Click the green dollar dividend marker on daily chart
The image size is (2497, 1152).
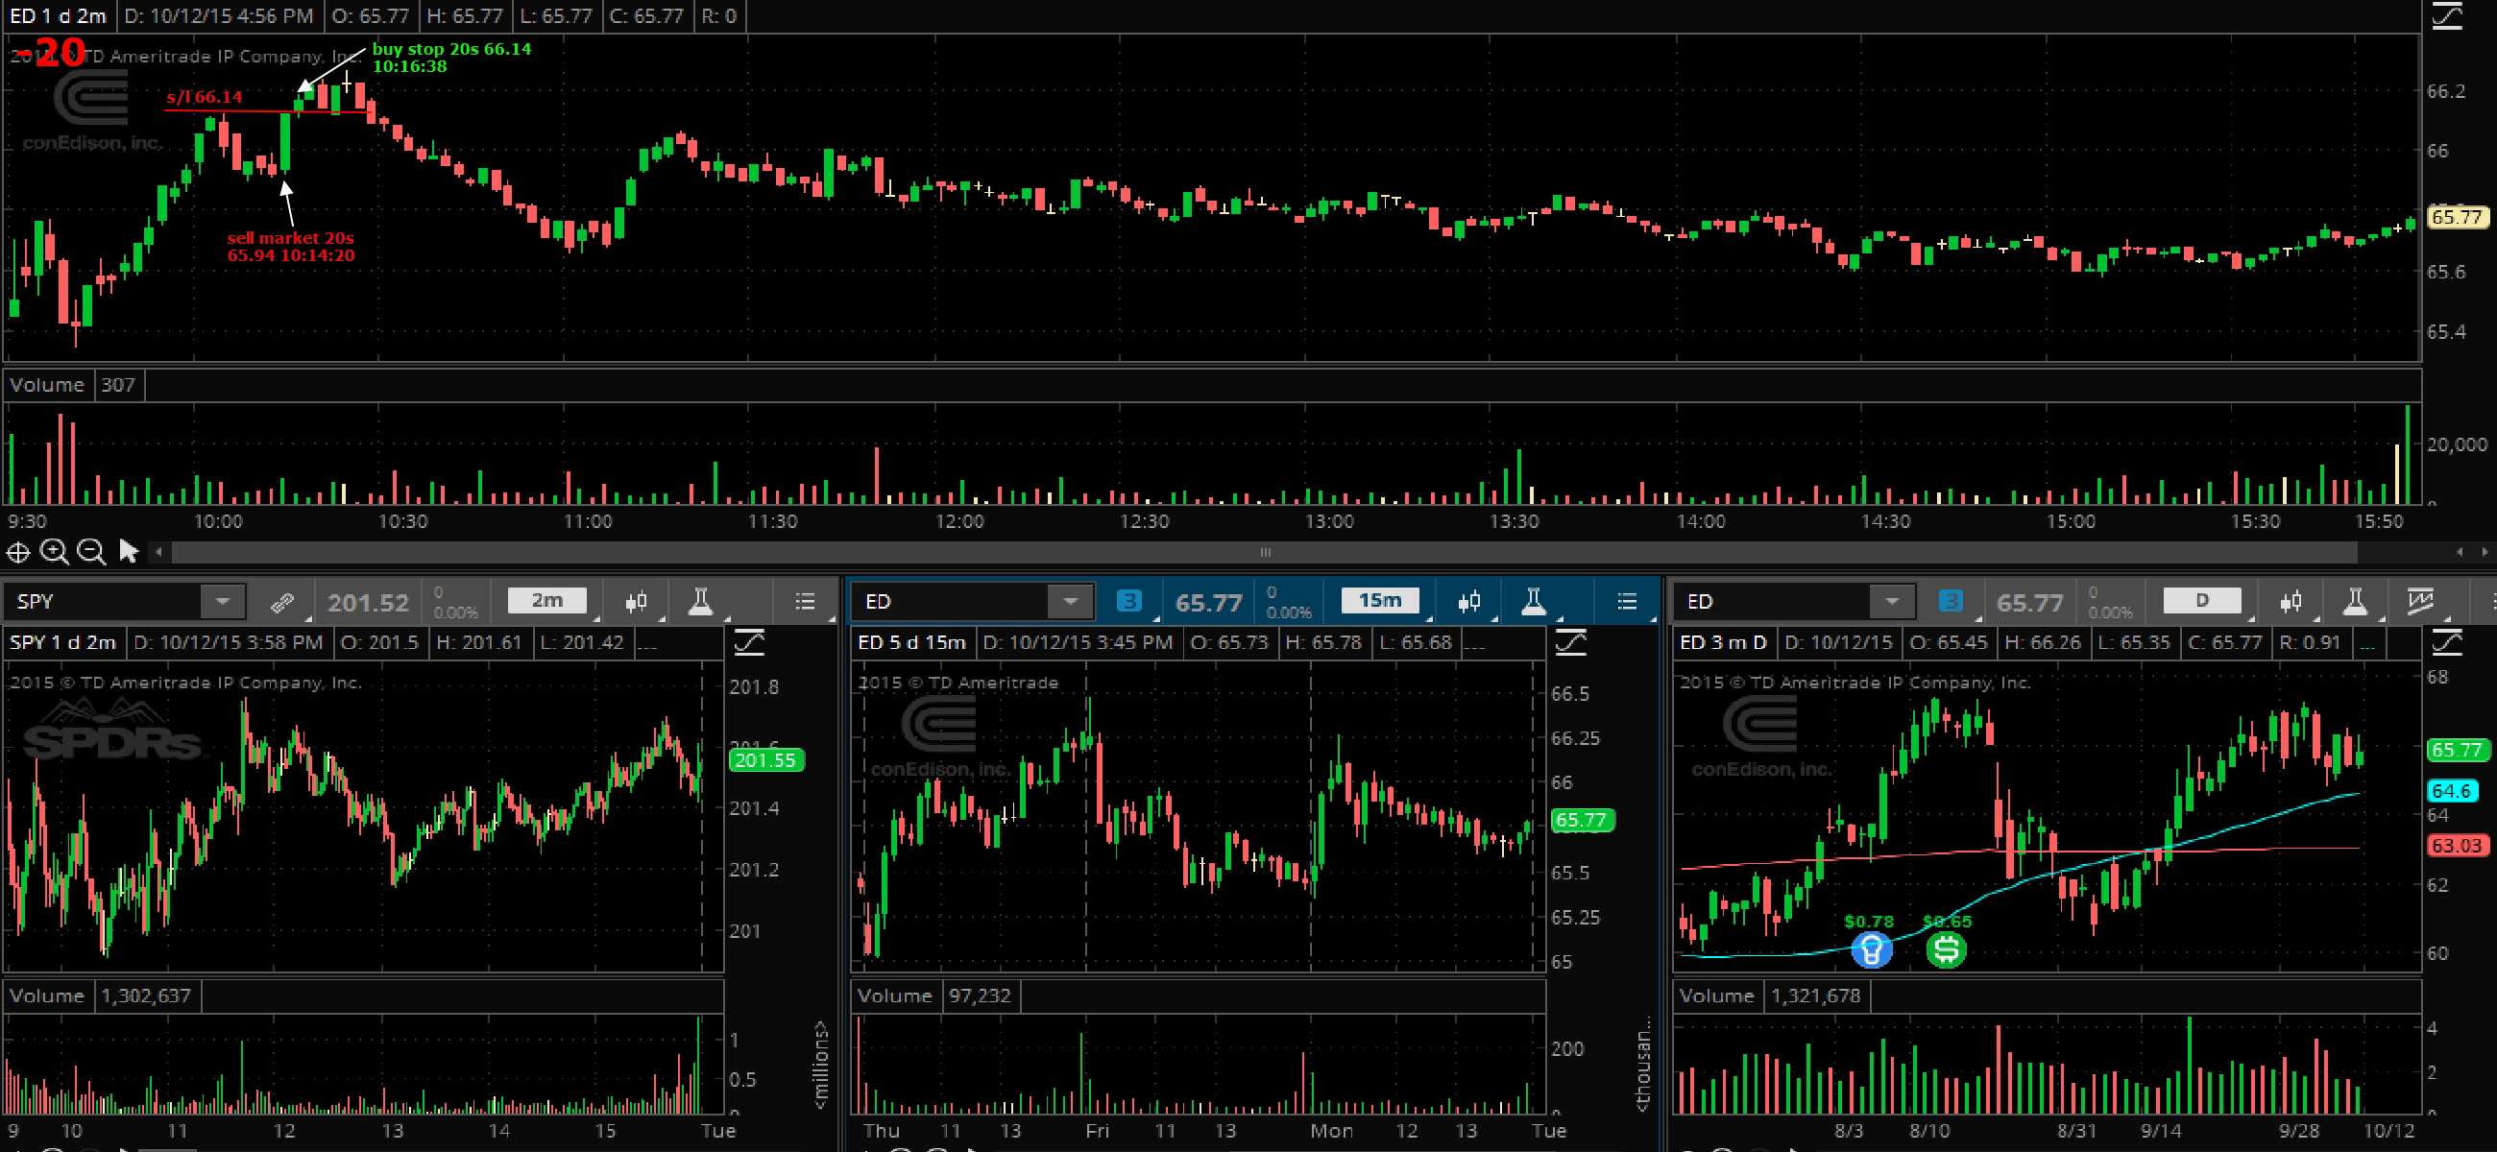[1946, 950]
